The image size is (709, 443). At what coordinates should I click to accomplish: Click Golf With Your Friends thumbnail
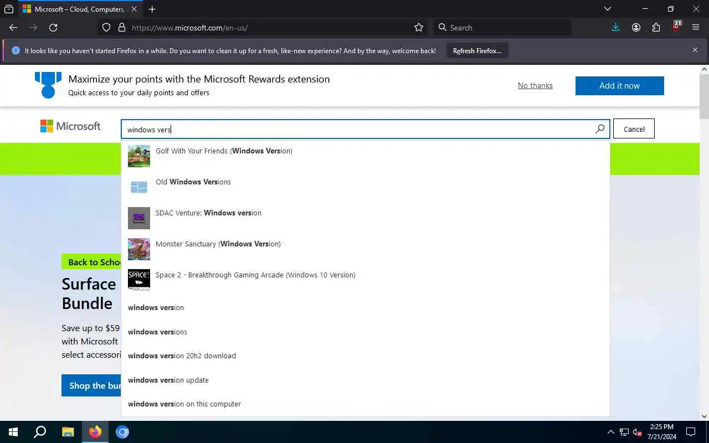(x=139, y=156)
